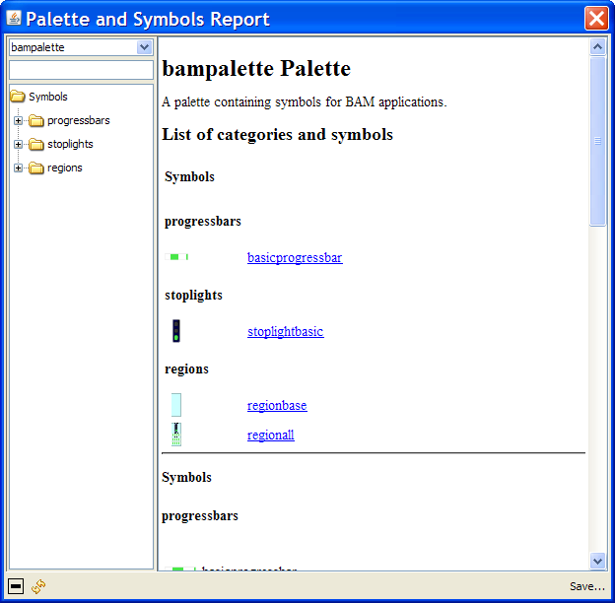Expand the stoplights tree node
The image size is (615, 603).
pos(18,144)
